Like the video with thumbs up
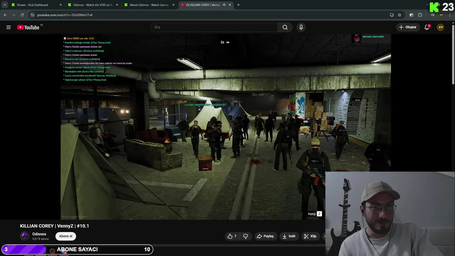The width and height of the screenshot is (455, 256). point(232,236)
